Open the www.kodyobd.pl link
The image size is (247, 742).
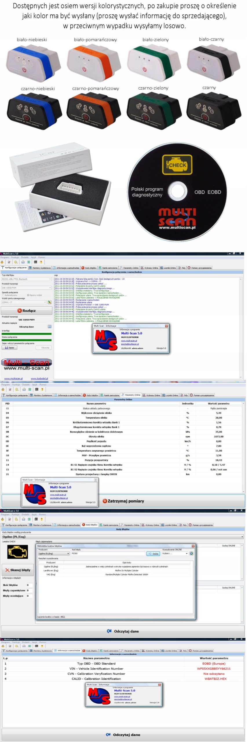click(x=39, y=379)
